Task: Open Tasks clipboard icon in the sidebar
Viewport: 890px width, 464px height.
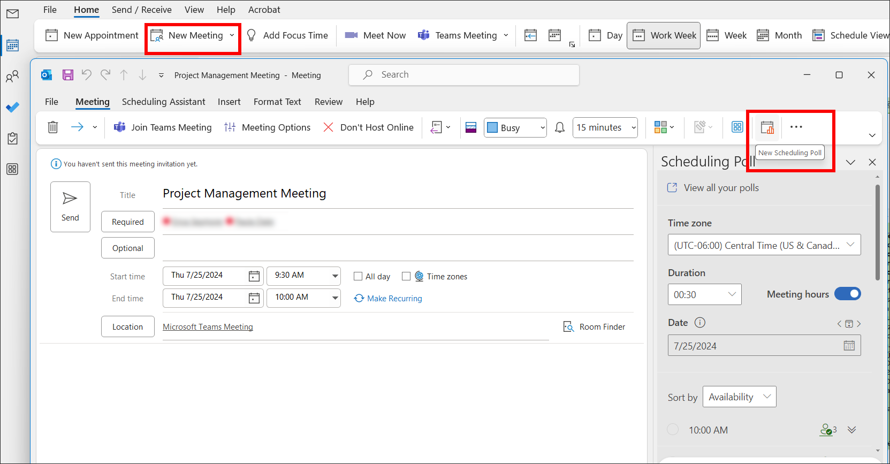Action: 12,139
